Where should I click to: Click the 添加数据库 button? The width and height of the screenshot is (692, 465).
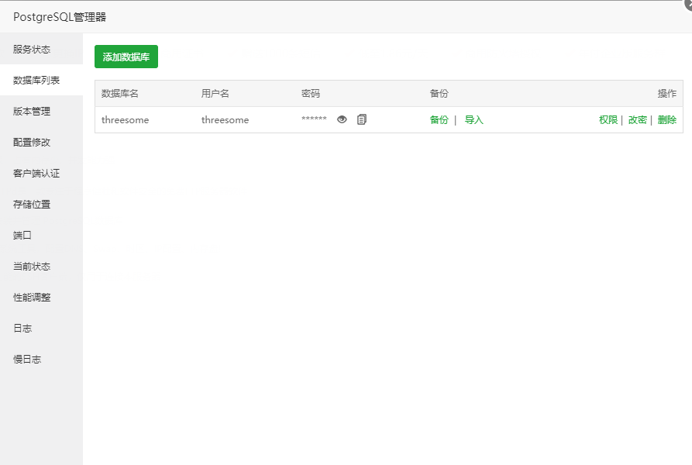[126, 57]
